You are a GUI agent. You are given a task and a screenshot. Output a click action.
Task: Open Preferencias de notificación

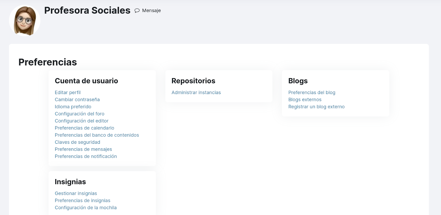[86, 156]
